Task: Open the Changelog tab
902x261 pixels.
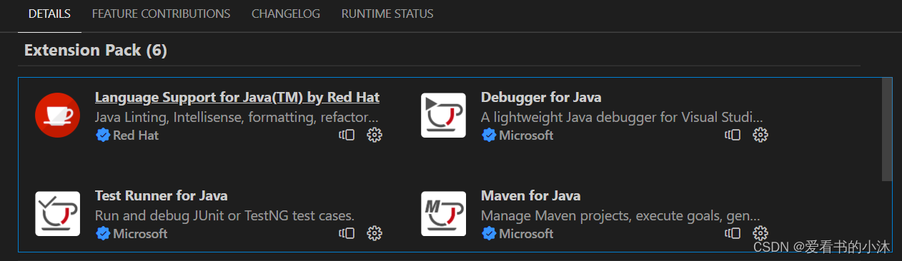Action: point(286,14)
